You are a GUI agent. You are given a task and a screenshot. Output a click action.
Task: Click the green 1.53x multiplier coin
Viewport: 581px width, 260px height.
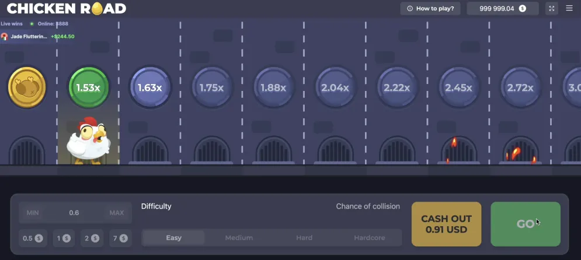pyautogui.click(x=89, y=87)
